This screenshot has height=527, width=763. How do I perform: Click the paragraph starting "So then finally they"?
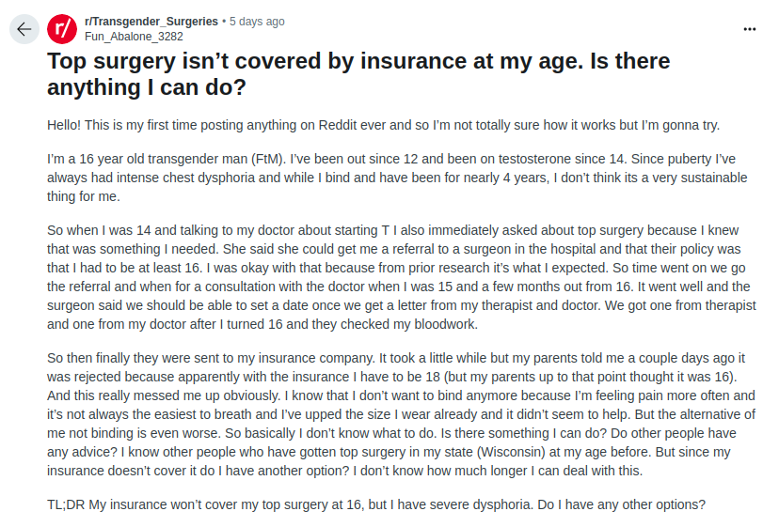pos(401,414)
